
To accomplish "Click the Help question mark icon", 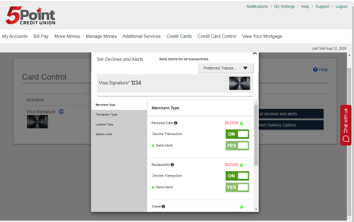I will pos(315,70).
